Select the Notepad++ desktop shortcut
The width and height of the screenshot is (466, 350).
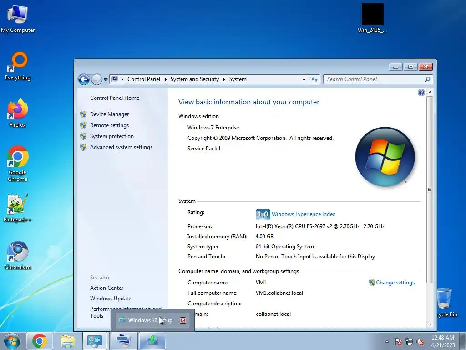coord(18,208)
